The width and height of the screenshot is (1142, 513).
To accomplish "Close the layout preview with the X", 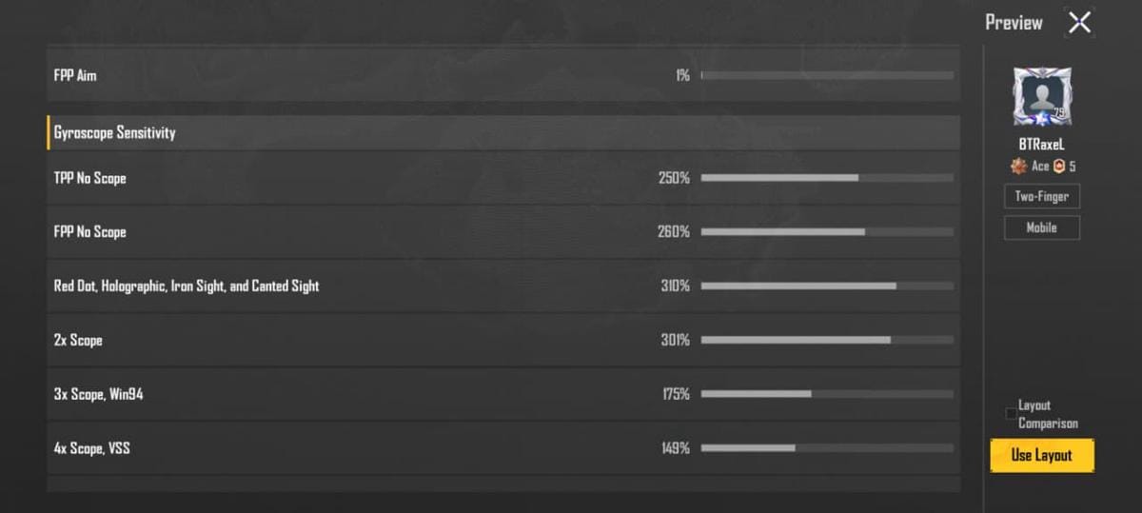I will coord(1079,23).
